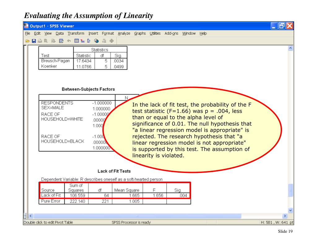317x238 pixels.
Task: Open the Edit menu
Action: (37, 33)
